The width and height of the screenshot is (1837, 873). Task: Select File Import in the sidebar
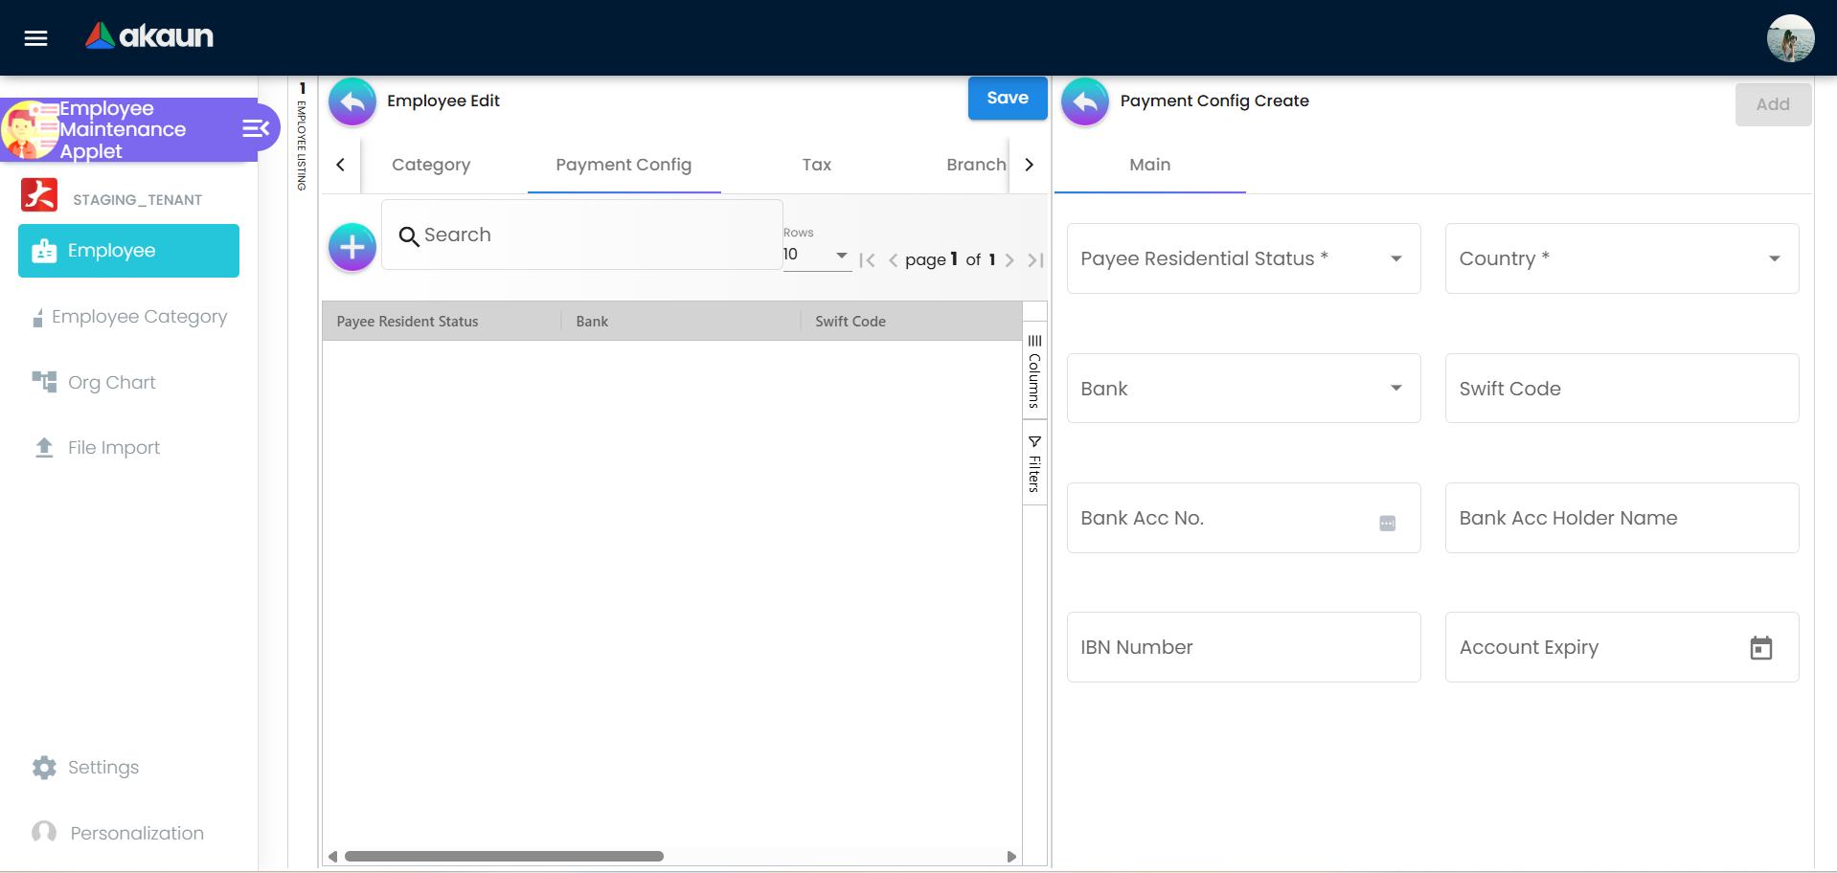pyautogui.click(x=113, y=447)
